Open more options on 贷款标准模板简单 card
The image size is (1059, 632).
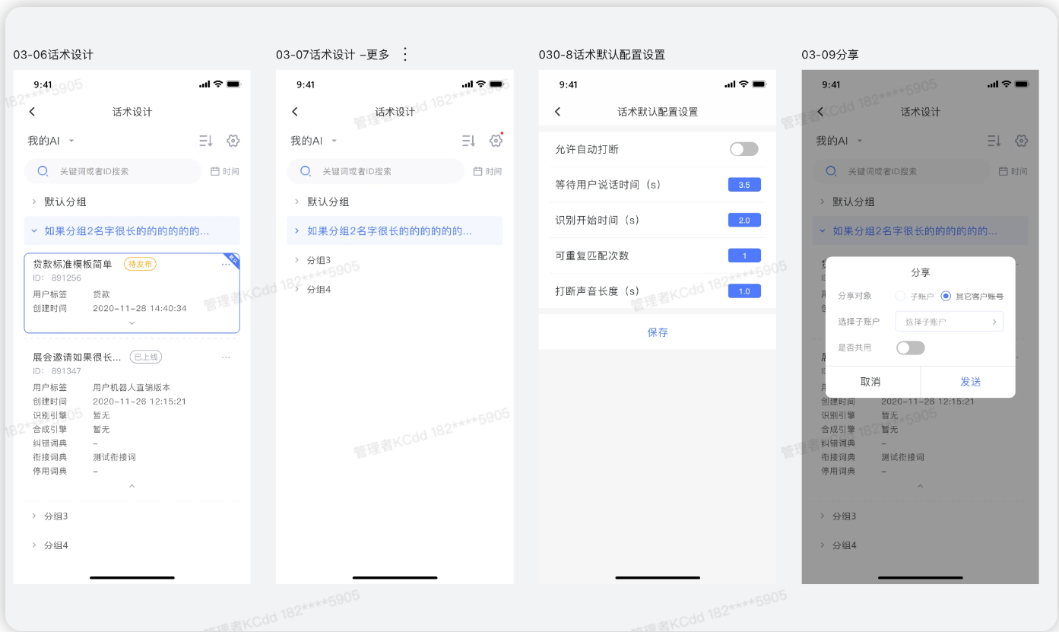click(226, 265)
